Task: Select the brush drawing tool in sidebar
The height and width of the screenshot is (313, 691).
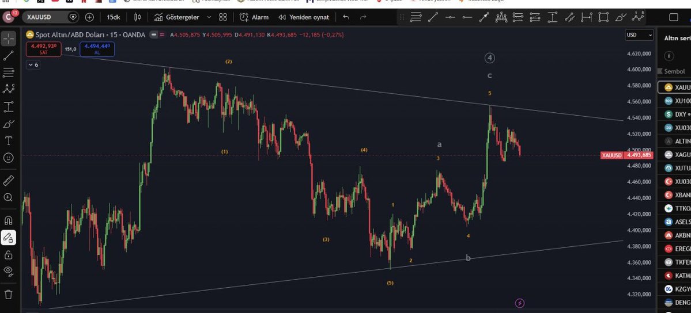Action: (x=9, y=124)
